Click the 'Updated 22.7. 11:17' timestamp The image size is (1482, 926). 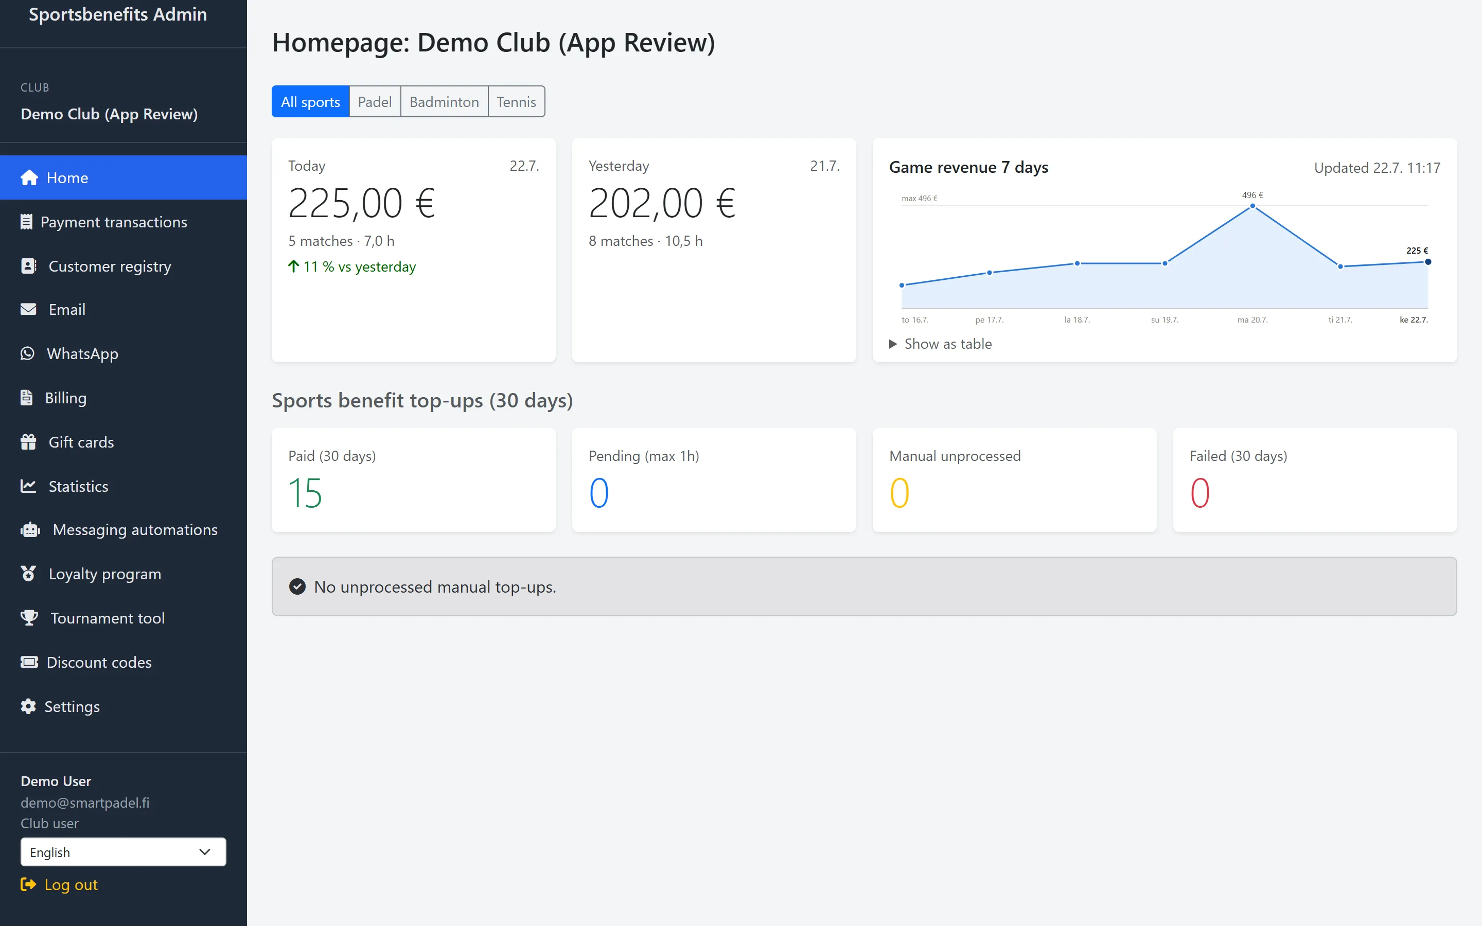[x=1377, y=168]
